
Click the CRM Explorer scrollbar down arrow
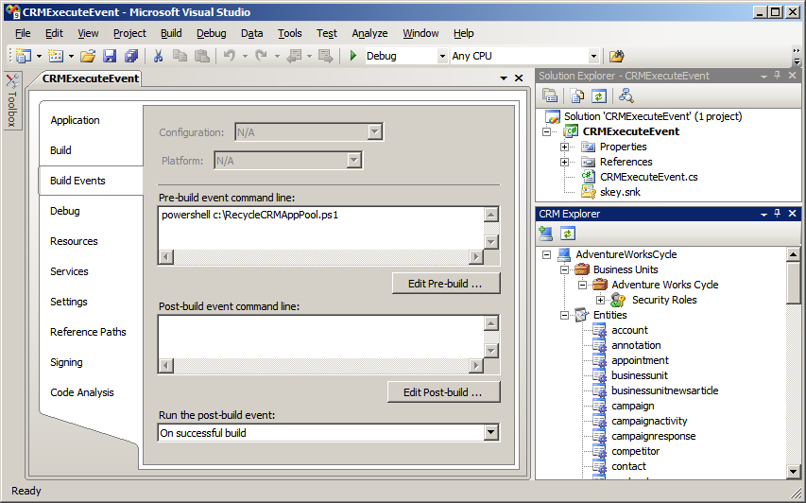[793, 471]
